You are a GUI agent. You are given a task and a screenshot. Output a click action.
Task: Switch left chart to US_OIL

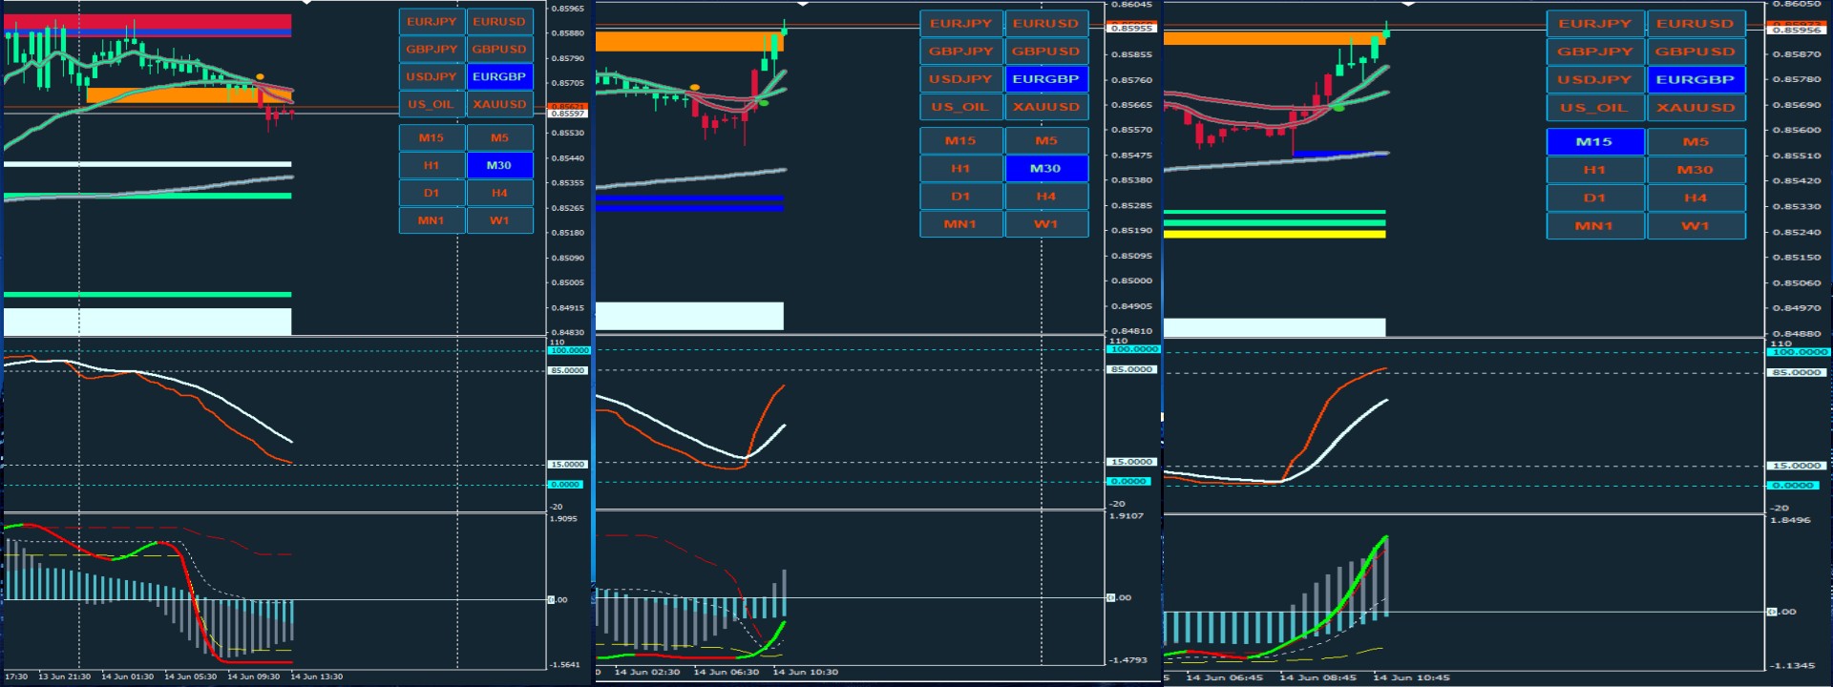point(432,105)
